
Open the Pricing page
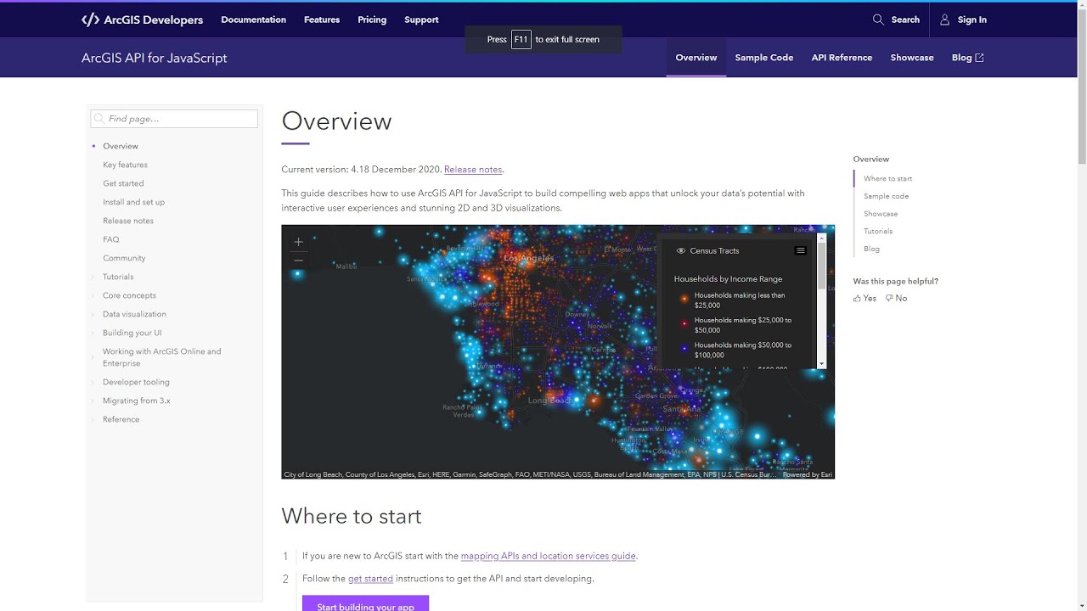pyautogui.click(x=372, y=20)
